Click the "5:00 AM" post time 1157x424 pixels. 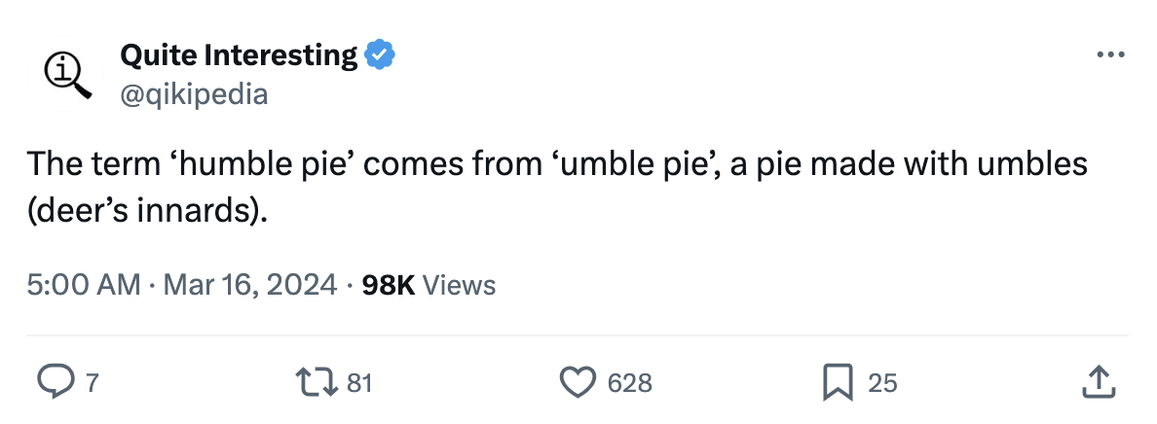(x=84, y=285)
